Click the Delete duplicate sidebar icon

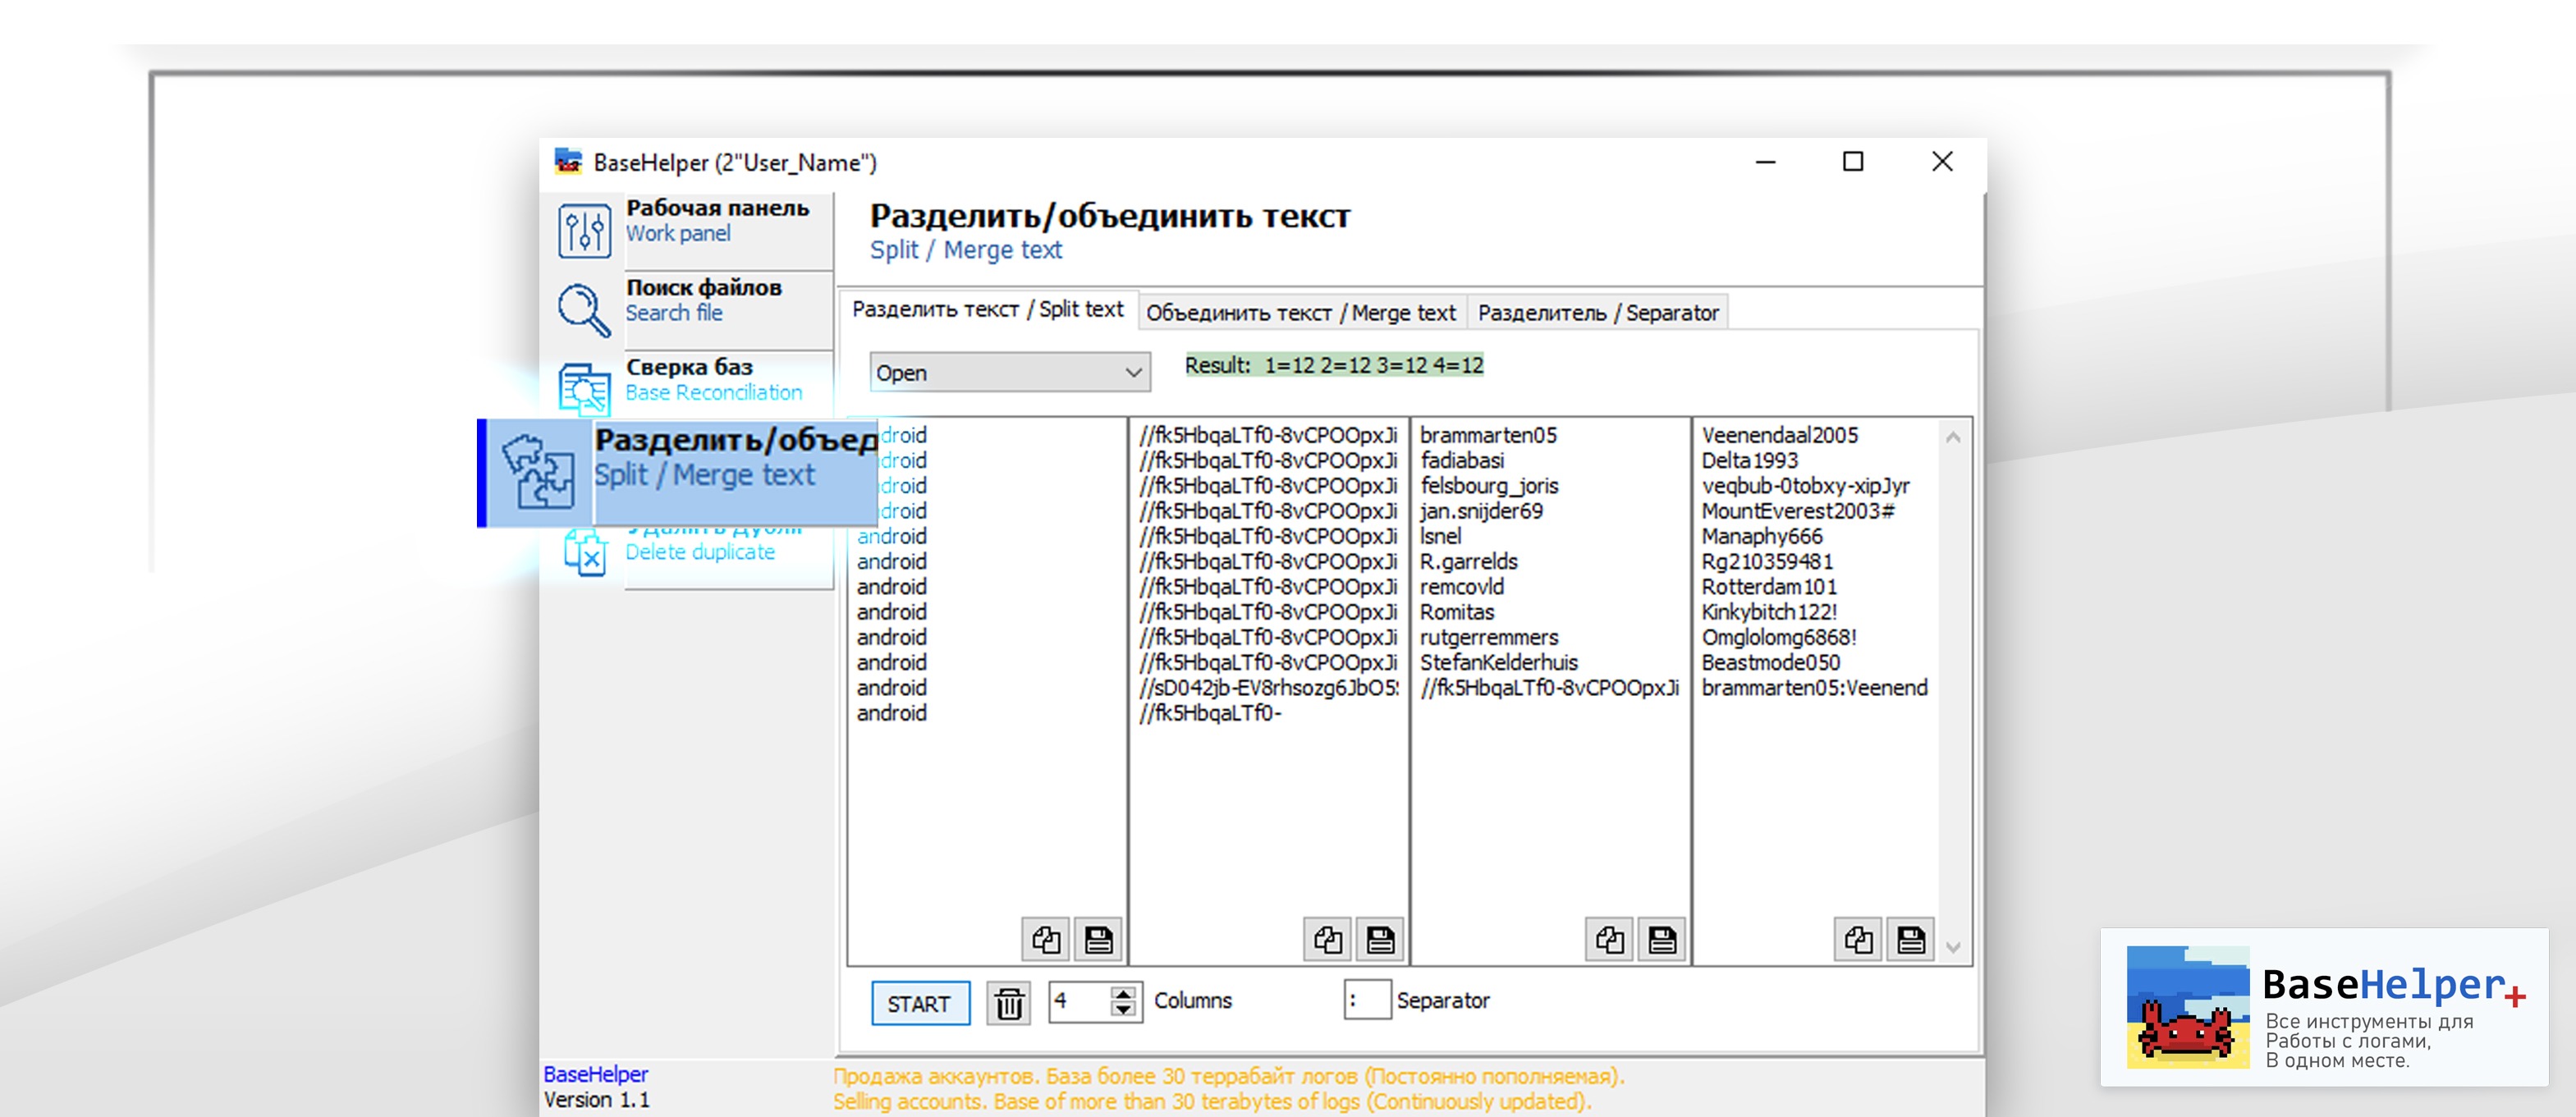click(586, 554)
